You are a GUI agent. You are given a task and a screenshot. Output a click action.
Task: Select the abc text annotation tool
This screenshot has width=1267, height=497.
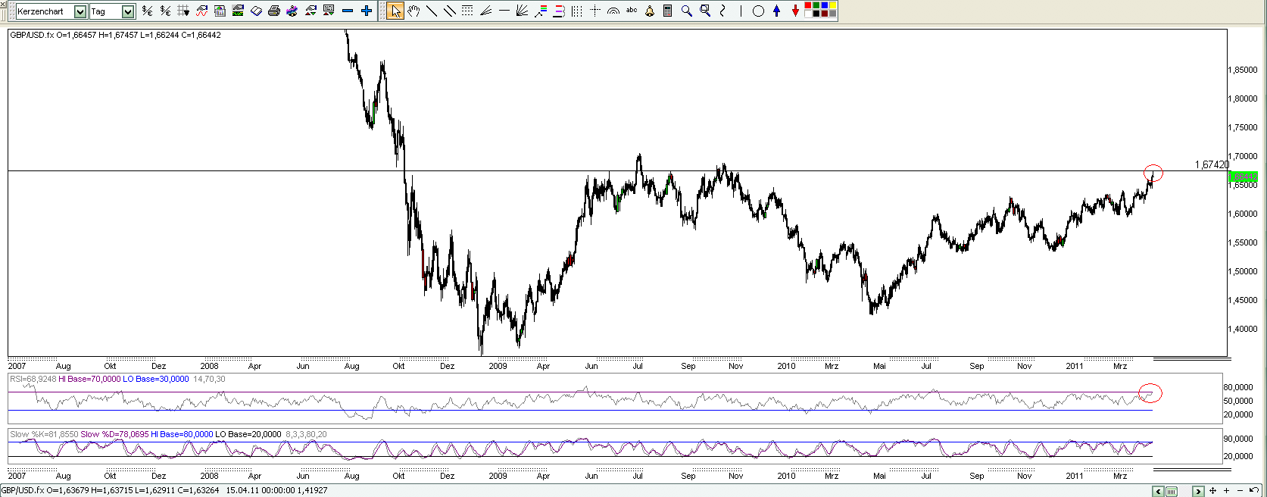632,10
